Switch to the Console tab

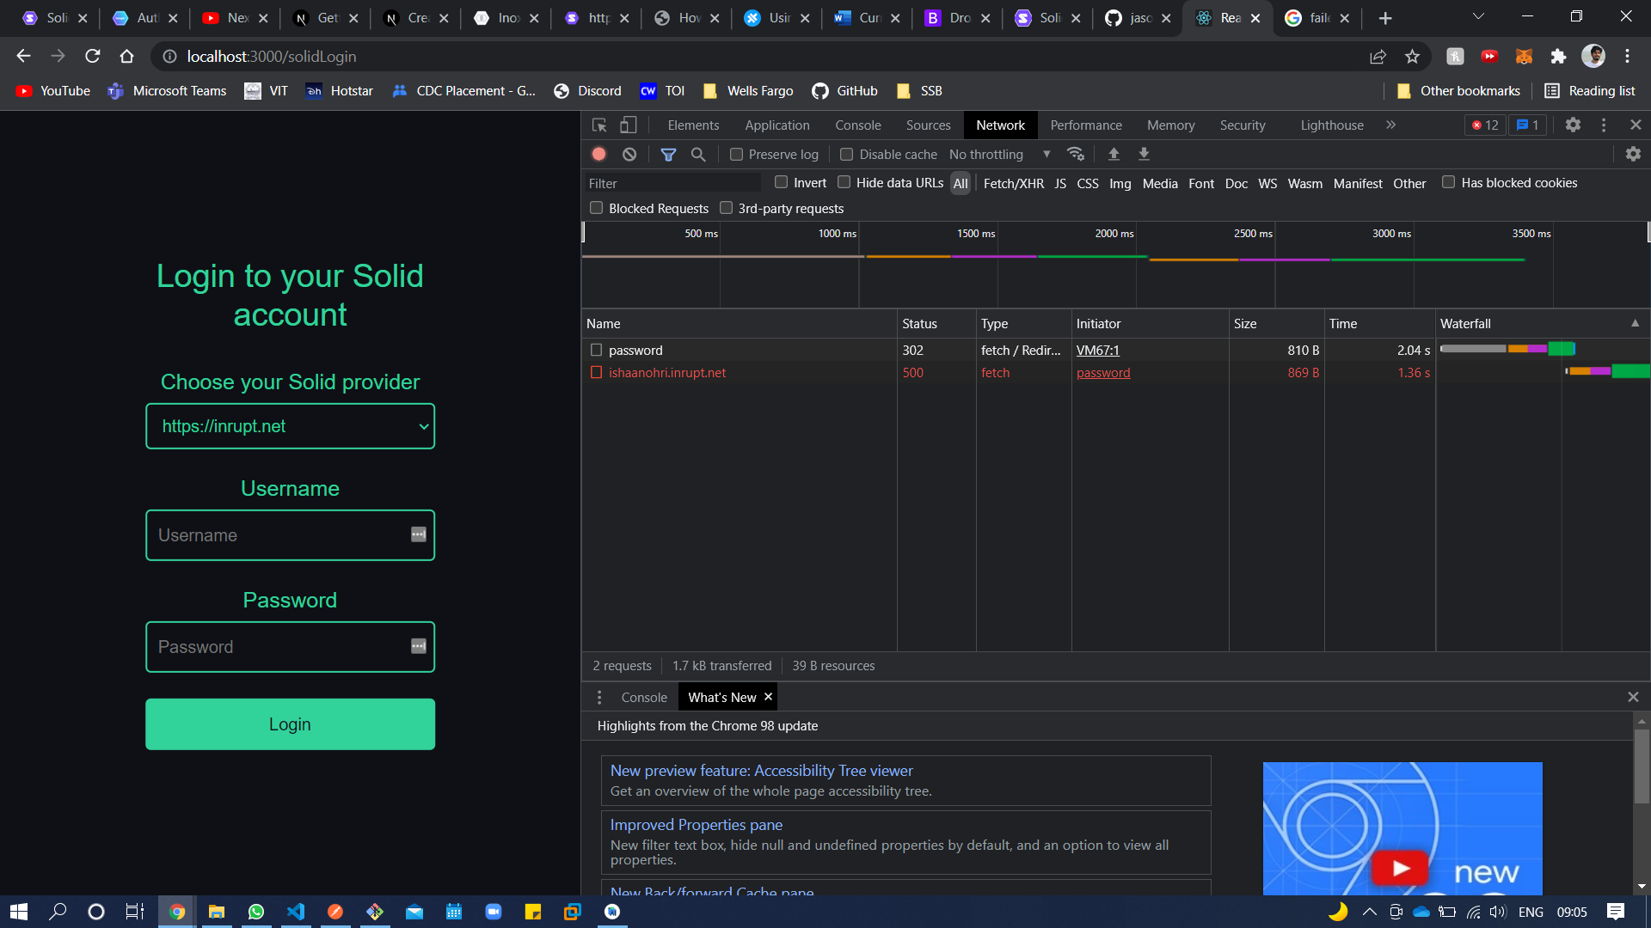point(857,125)
